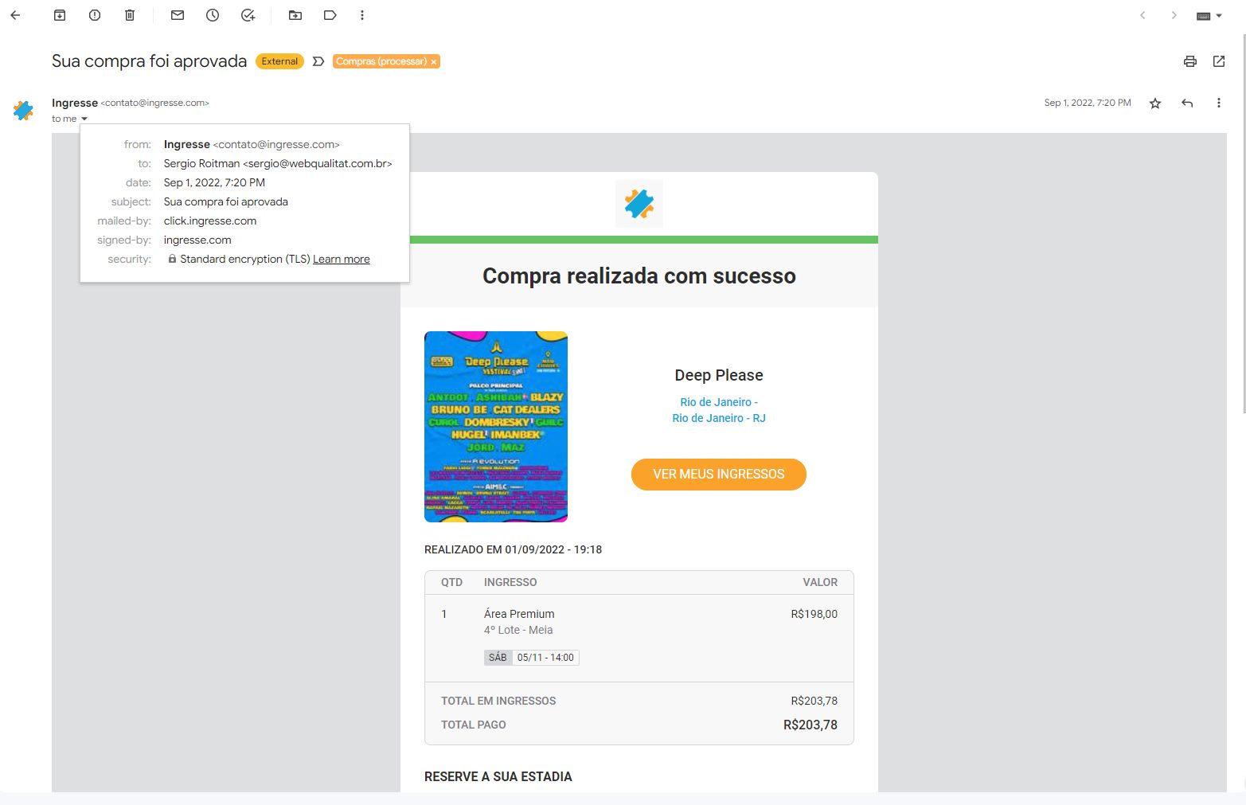
Task: Open the toolbar More options menu
Action: pyautogui.click(x=362, y=15)
